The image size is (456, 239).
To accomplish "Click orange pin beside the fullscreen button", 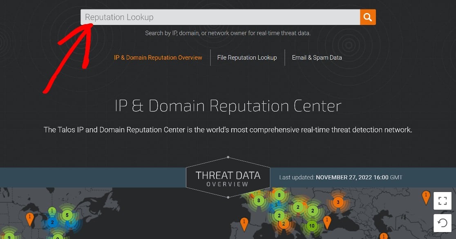I will 426,197.
